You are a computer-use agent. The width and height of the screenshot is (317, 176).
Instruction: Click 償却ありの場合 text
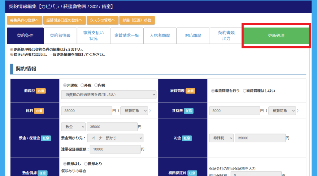[x=74, y=171]
